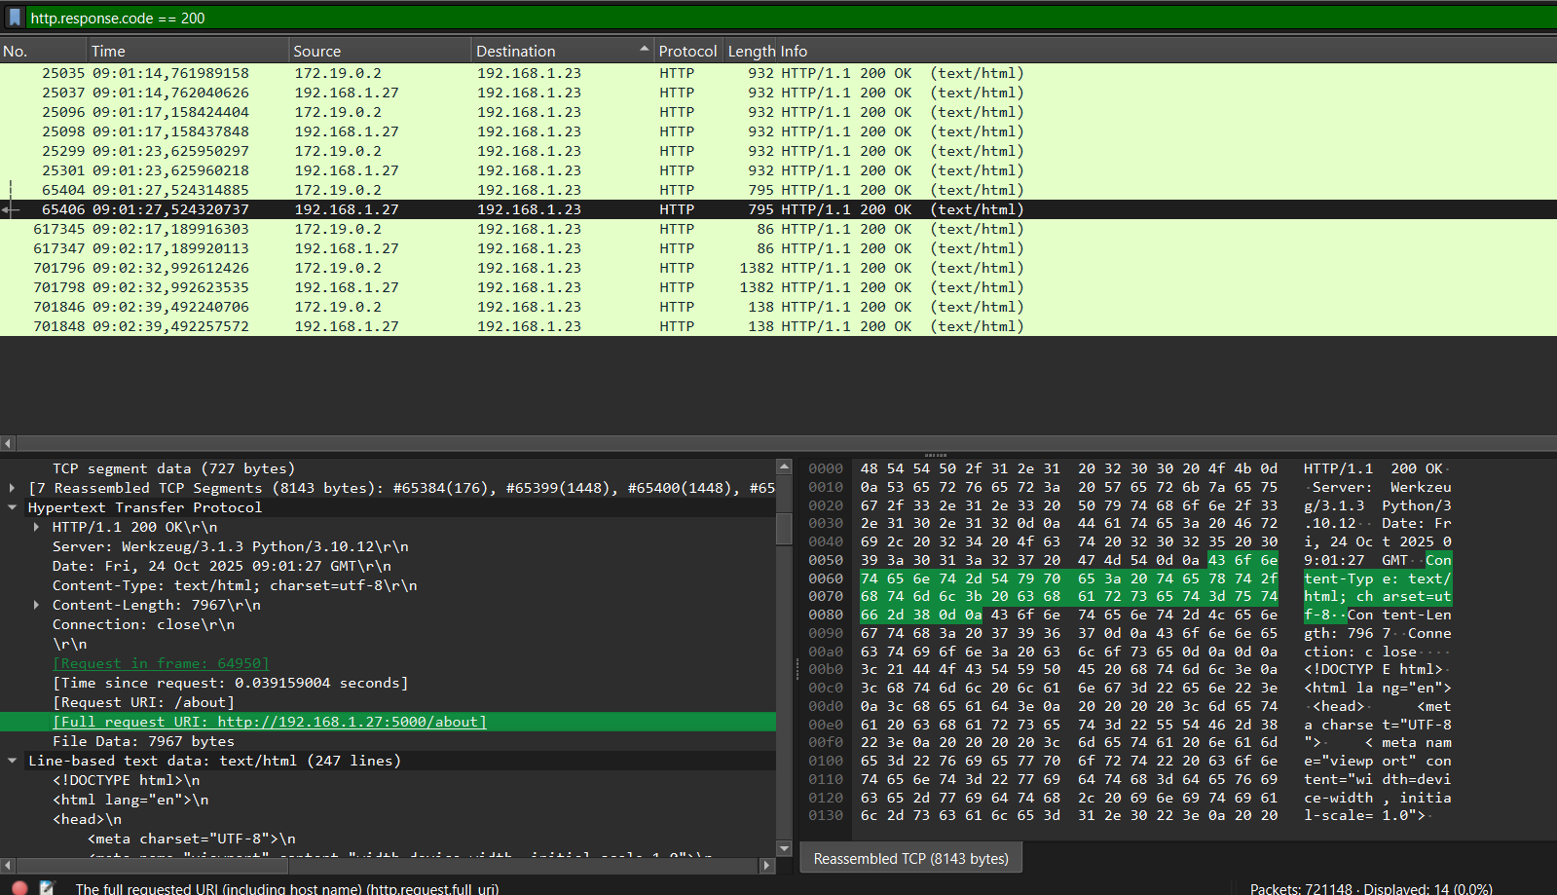
Task: Expand the Content-Length: 7967 field
Action: coord(37,605)
